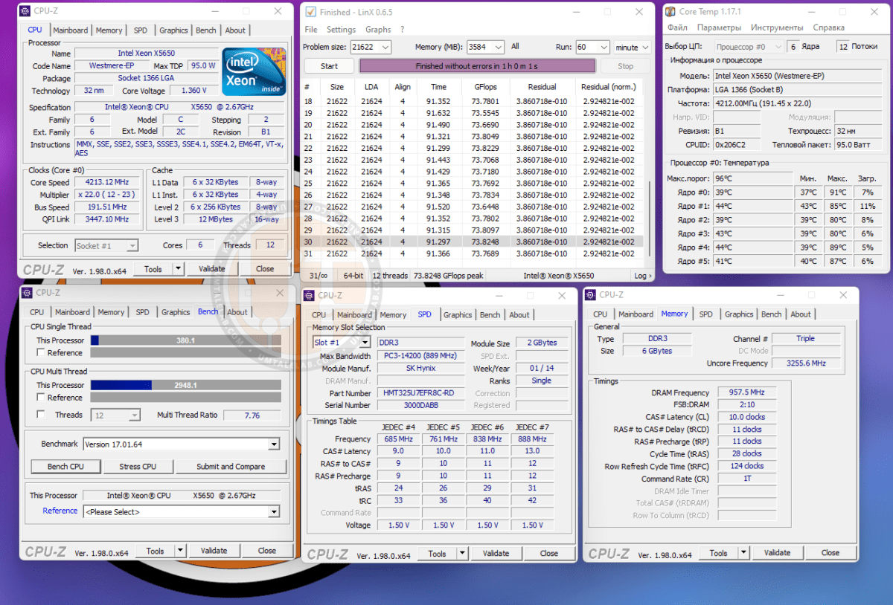
Task: Open the Threads count dropdown showing 12
Action: pos(135,415)
